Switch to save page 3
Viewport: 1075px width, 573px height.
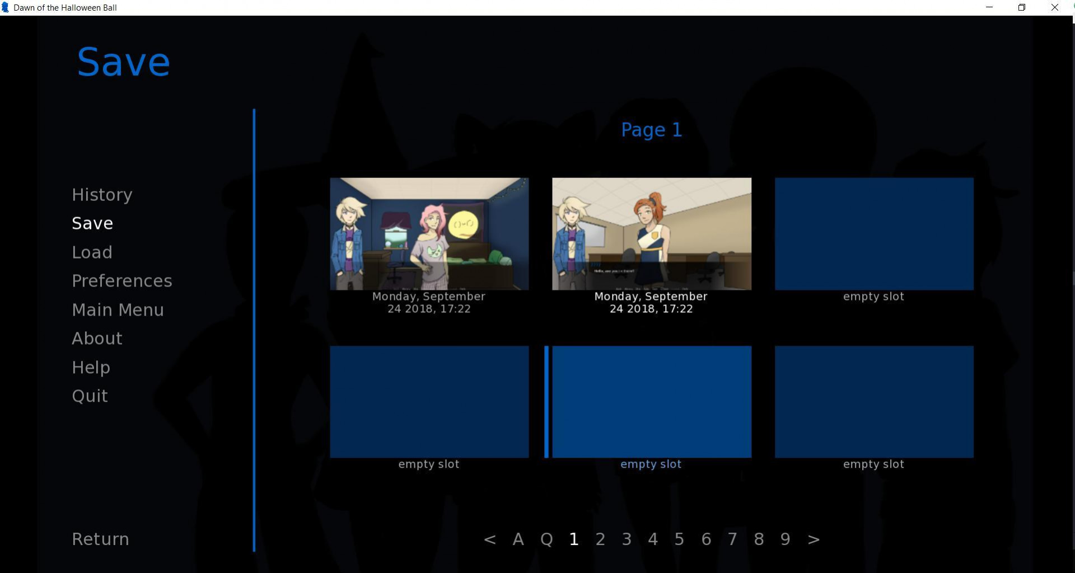point(627,539)
